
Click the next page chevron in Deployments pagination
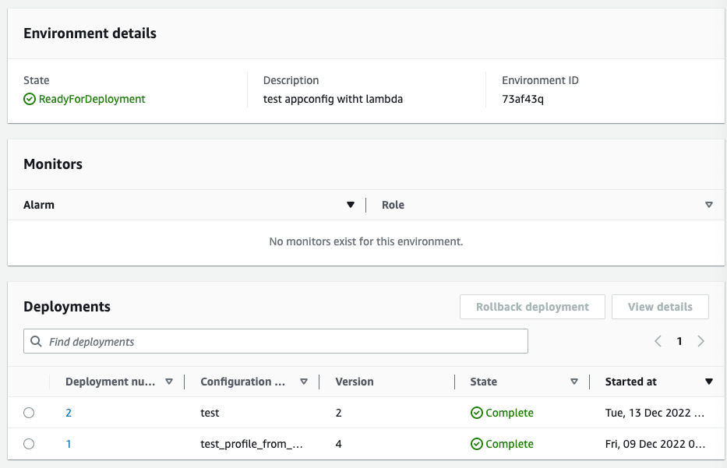point(701,341)
